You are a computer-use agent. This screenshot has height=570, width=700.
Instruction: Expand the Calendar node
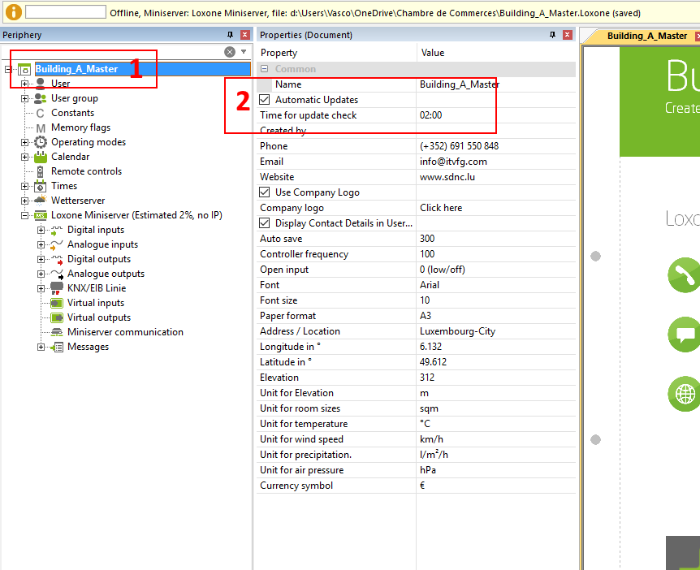[x=24, y=158]
